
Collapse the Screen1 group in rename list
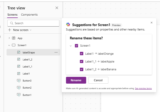(71, 46)
